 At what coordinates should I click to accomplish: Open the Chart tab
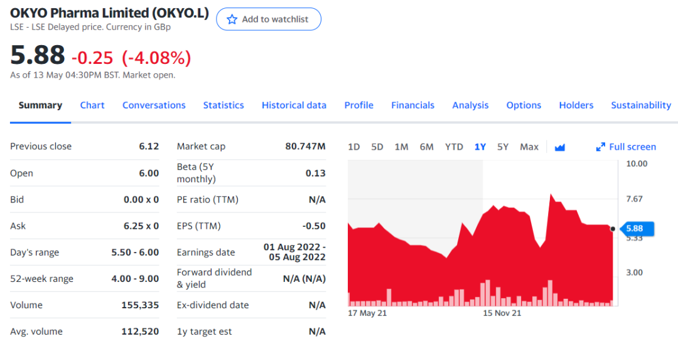[92, 105]
